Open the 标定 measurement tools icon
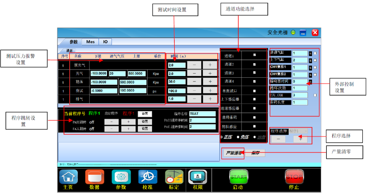The image size is (369, 194). [174, 177]
